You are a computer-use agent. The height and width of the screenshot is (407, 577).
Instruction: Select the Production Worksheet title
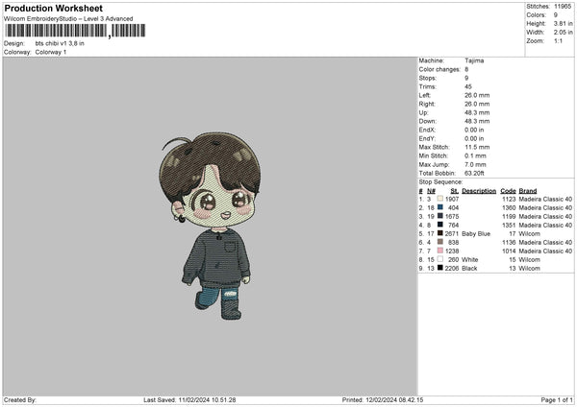tap(53, 8)
